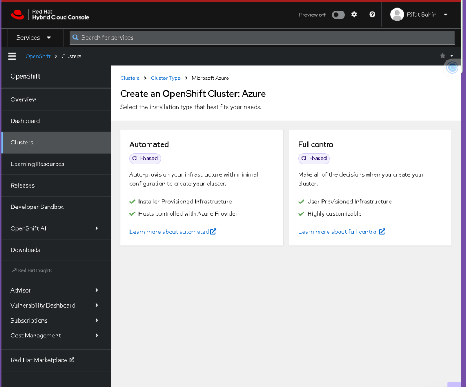Open the favorites dropdown caret

click(451, 56)
